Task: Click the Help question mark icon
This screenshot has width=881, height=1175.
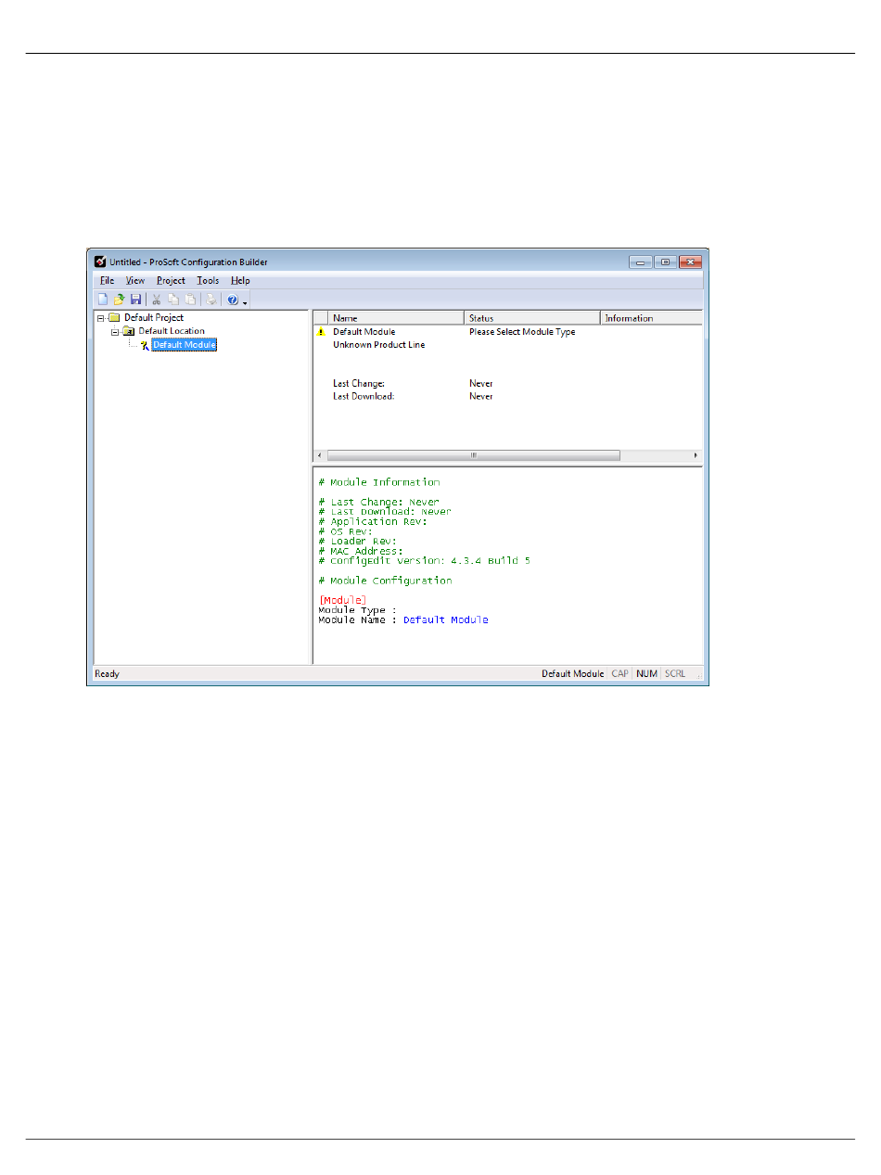Action: [x=233, y=300]
